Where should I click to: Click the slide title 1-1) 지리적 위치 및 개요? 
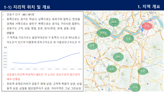pyautogui.click(x=27, y=7)
